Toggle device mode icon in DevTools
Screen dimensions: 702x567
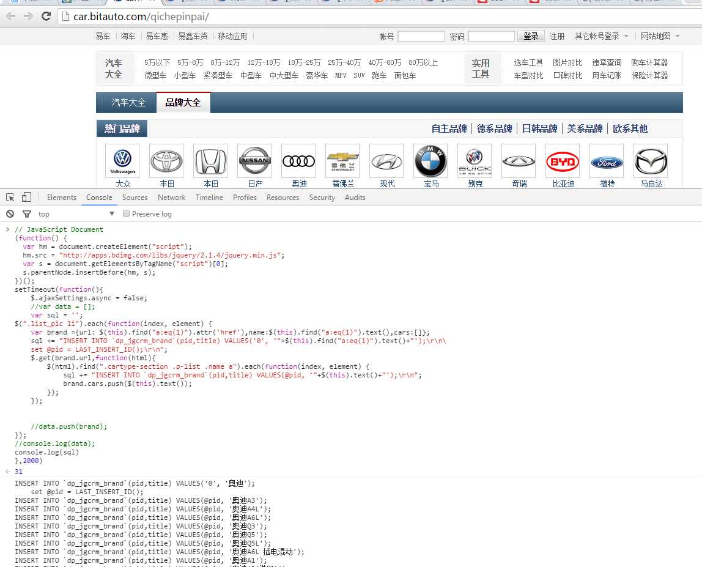click(26, 197)
